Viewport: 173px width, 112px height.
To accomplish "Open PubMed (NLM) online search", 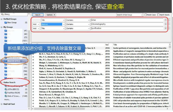I will pos(12,93).
